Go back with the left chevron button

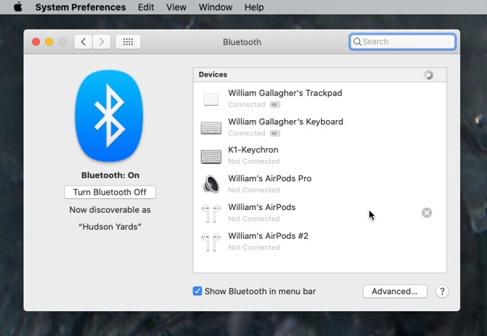83,41
